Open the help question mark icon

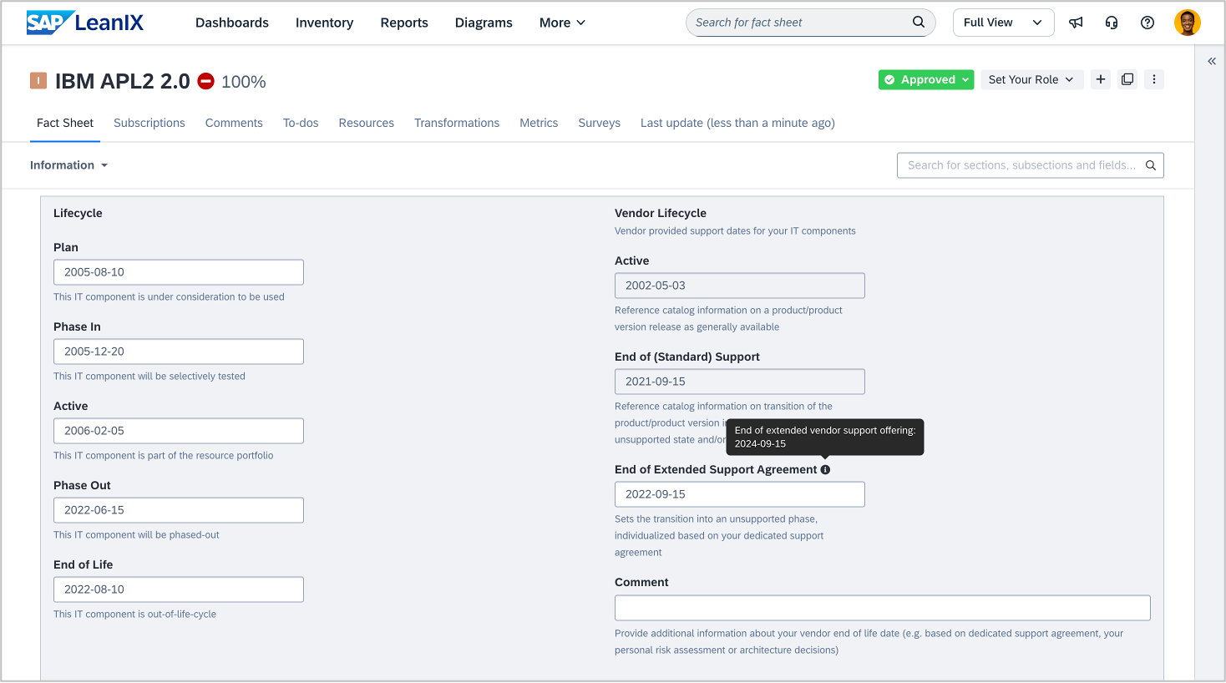1147,23
